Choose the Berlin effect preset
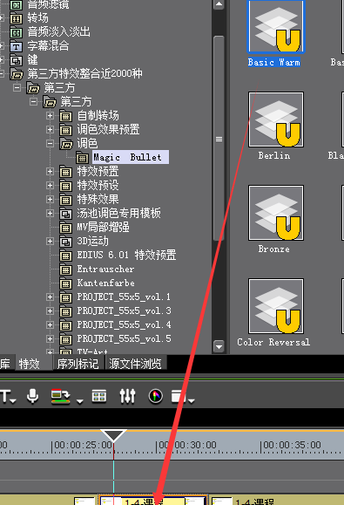Viewport: 344px width, 505px height. pos(275,126)
